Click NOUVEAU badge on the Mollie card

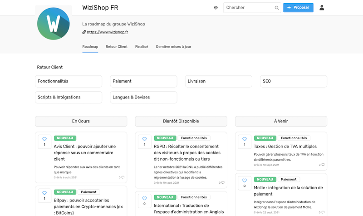coord(265,179)
